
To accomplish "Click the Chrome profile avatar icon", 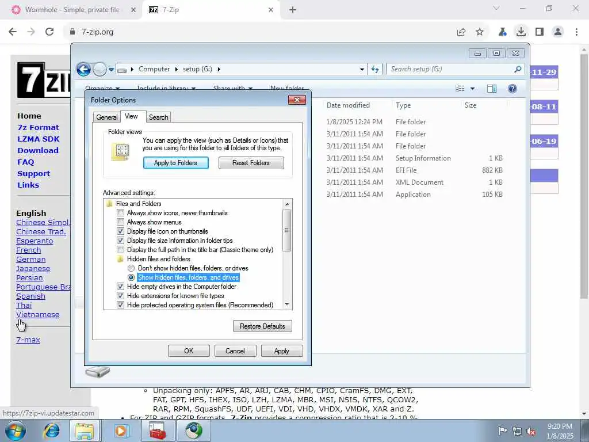I will 558,32.
